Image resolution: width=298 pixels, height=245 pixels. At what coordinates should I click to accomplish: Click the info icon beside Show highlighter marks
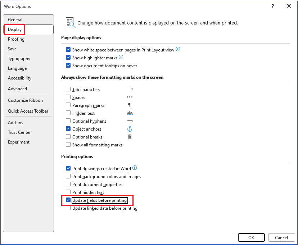[x=121, y=57]
